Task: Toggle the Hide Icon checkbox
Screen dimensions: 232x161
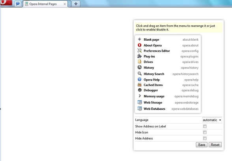Action: click(205, 132)
